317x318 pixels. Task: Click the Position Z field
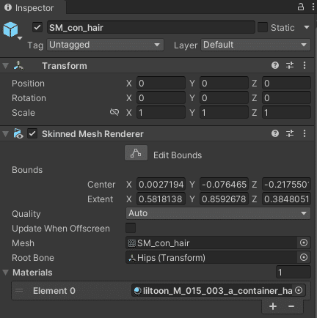pos(286,84)
